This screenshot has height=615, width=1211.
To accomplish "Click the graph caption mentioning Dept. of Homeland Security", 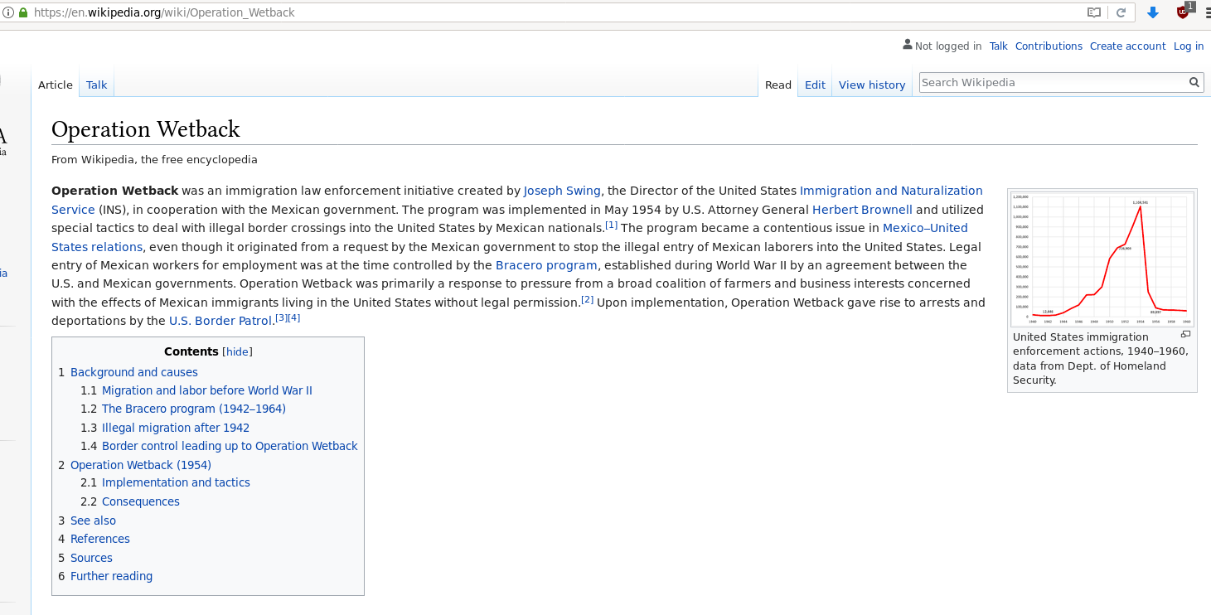I will [1101, 358].
